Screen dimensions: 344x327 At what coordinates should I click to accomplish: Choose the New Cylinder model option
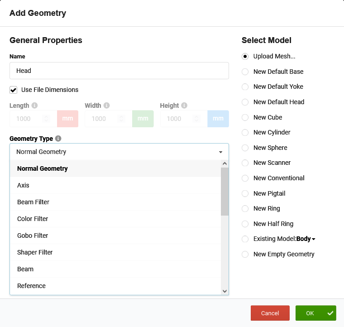245,132
